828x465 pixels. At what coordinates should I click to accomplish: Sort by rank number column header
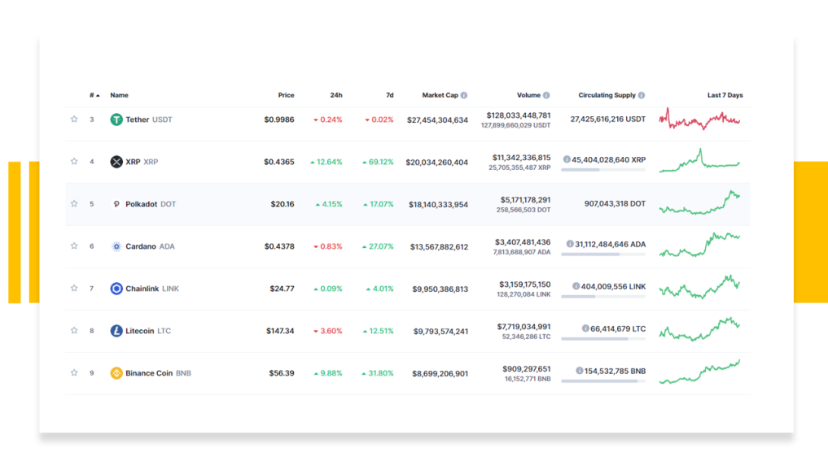[x=94, y=95]
